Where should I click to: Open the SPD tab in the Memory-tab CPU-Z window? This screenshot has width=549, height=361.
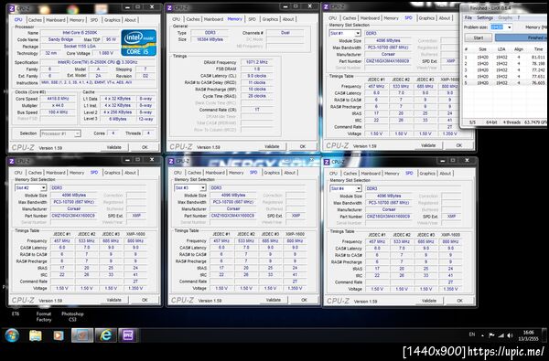[252, 19]
